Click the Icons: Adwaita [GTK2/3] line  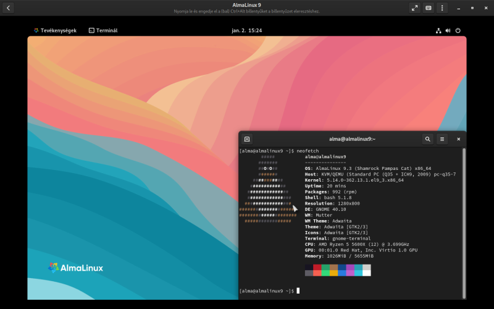[x=336, y=233]
